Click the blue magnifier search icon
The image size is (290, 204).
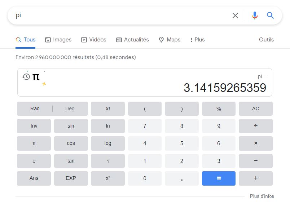coord(270,15)
